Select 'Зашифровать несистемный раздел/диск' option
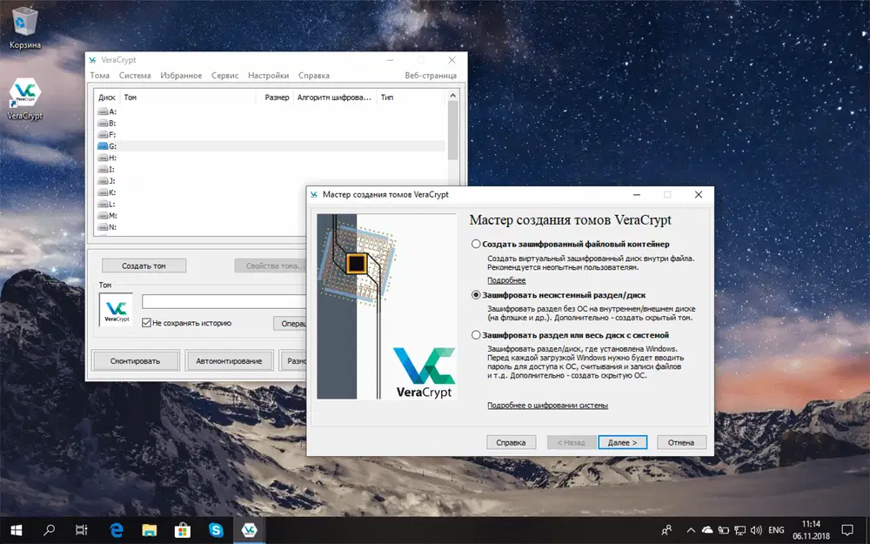The width and height of the screenshot is (870, 544). tap(559, 295)
